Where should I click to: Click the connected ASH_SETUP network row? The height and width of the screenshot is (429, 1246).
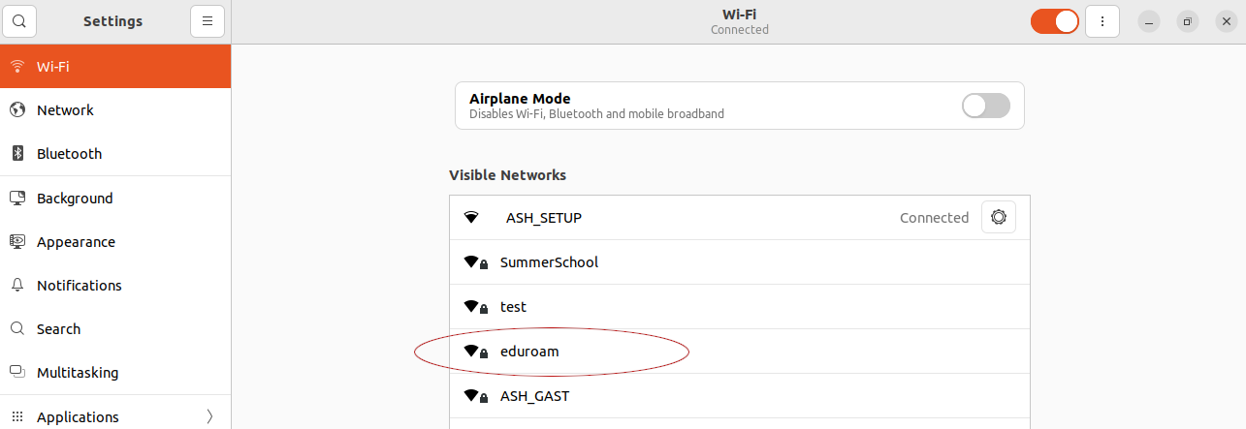coord(740,218)
